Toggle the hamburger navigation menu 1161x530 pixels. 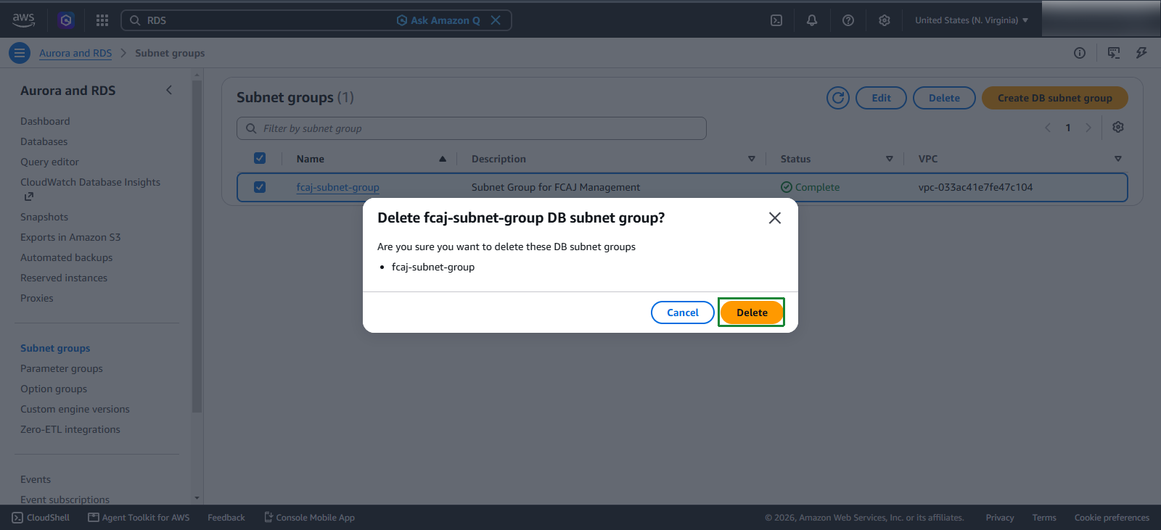point(20,53)
